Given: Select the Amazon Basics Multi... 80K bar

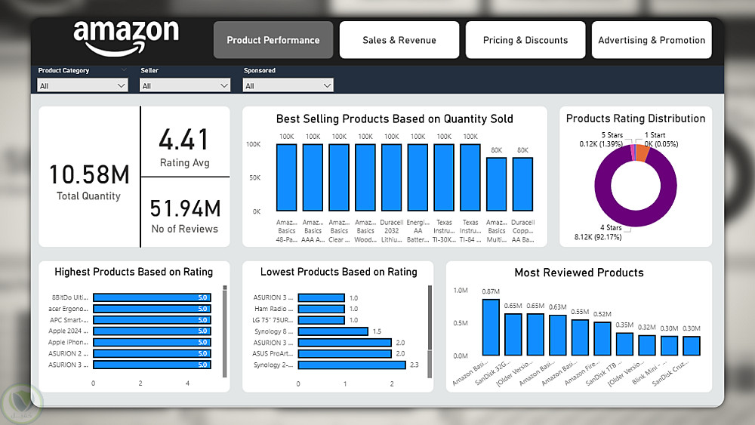Looking at the screenshot, I should 497,184.
